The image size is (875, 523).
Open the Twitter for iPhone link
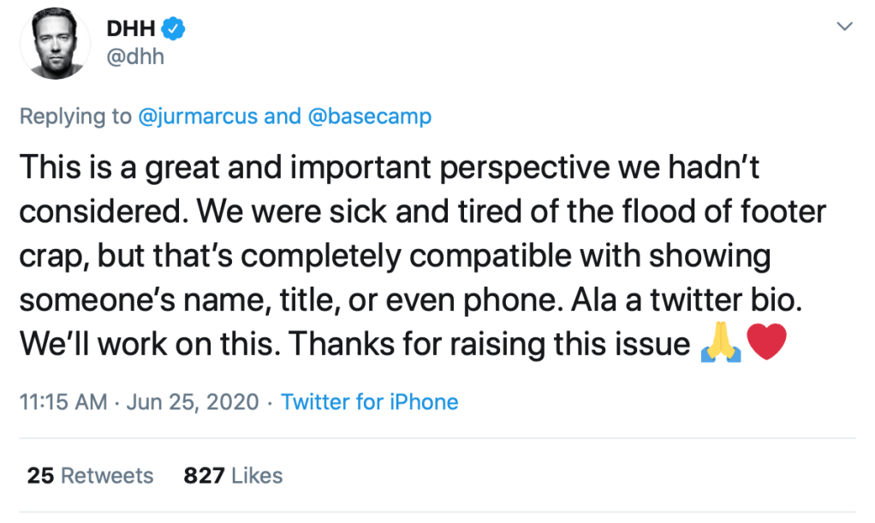coord(369,401)
